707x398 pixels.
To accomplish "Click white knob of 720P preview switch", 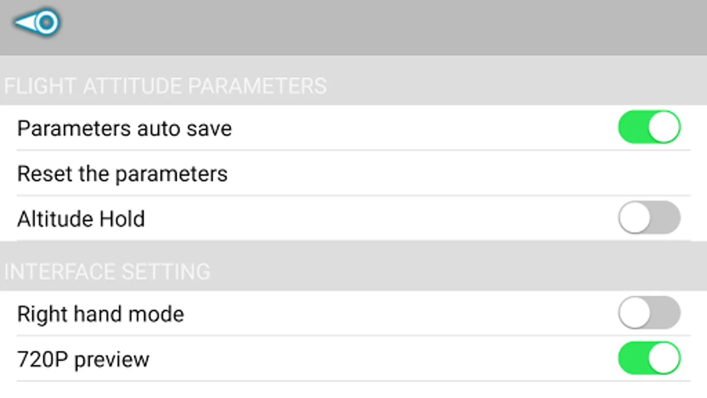I will coord(664,358).
